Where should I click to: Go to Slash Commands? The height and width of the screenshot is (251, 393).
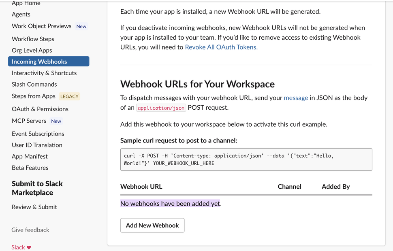click(34, 85)
